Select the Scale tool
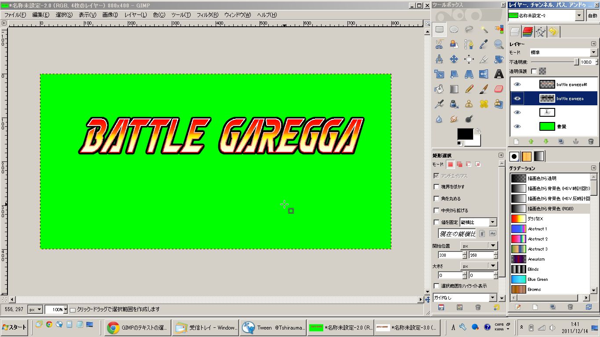This screenshot has width=600, height=337. pos(439,74)
